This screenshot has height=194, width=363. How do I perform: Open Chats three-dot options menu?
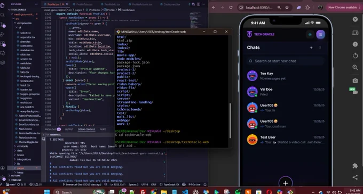pyautogui.click(x=320, y=47)
